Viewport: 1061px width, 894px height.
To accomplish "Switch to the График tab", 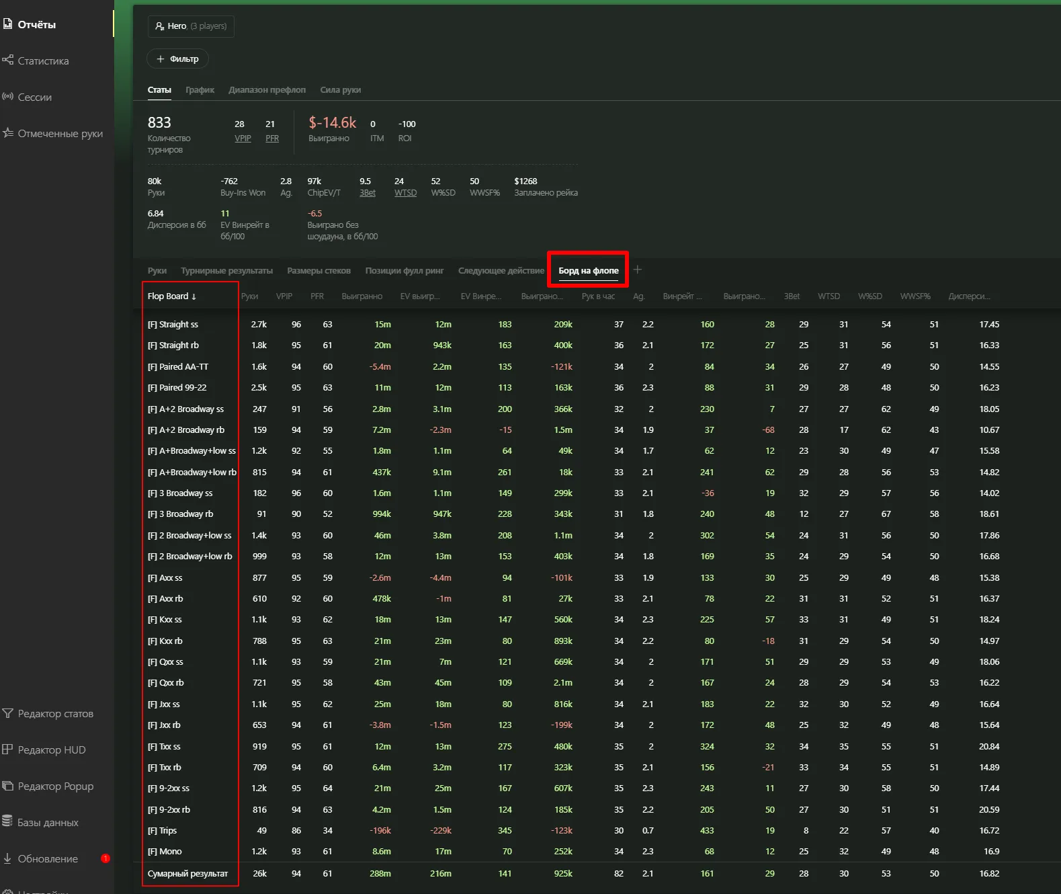I will click(200, 90).
